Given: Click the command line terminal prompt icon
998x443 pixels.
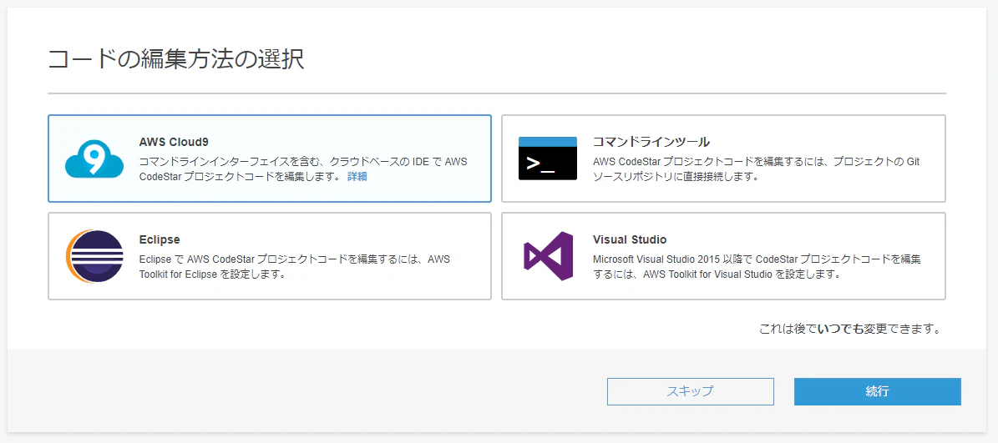Looking at the screenshot, I should [x=547, y=159].
